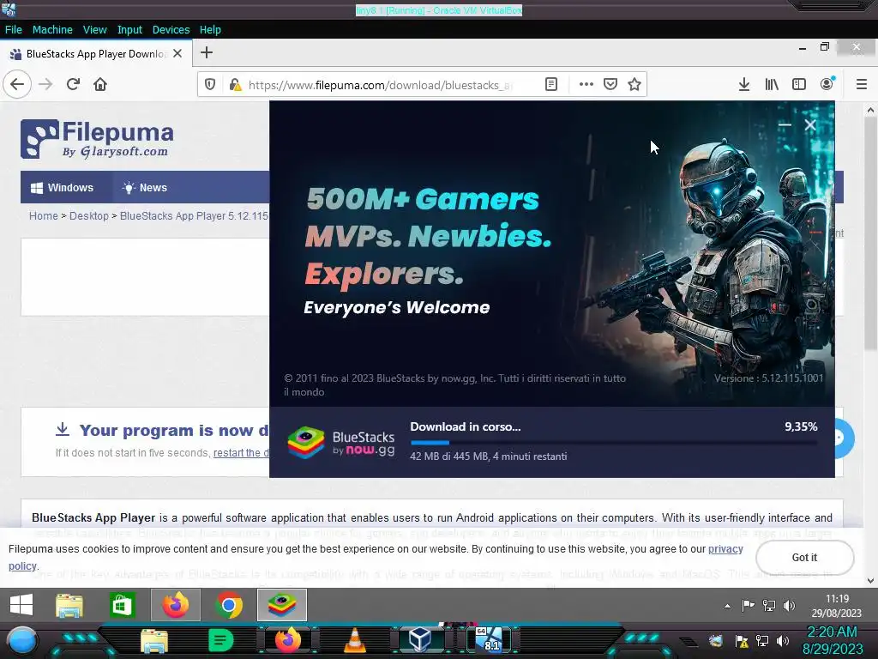Follow the Home breadcrumb link

pyautogui.click(x=43, y=215)
